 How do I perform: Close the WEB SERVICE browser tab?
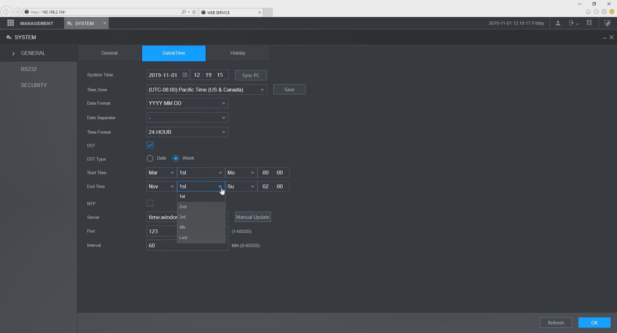260,13
